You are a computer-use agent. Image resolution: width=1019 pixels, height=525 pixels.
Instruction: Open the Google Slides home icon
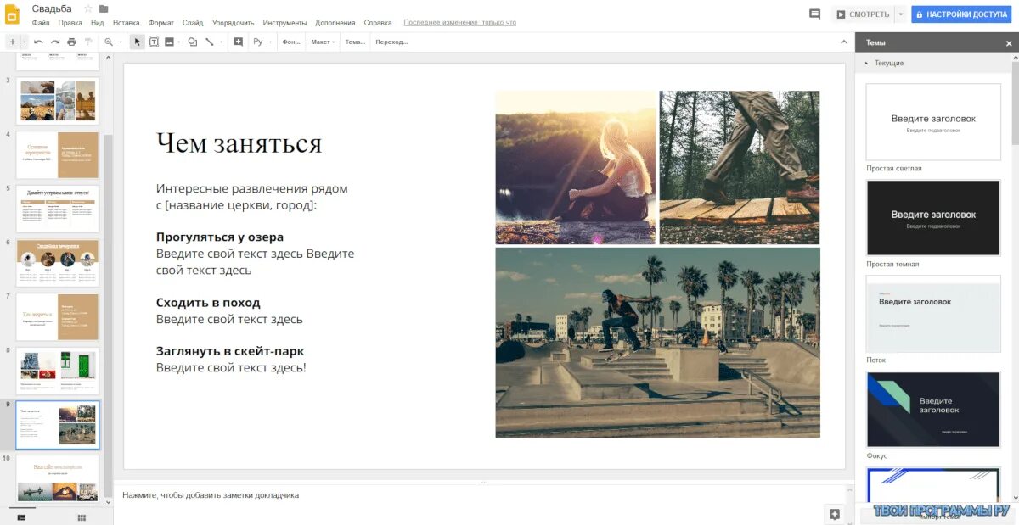14,14
